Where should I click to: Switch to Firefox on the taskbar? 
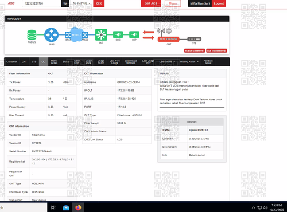pos(78,207)
